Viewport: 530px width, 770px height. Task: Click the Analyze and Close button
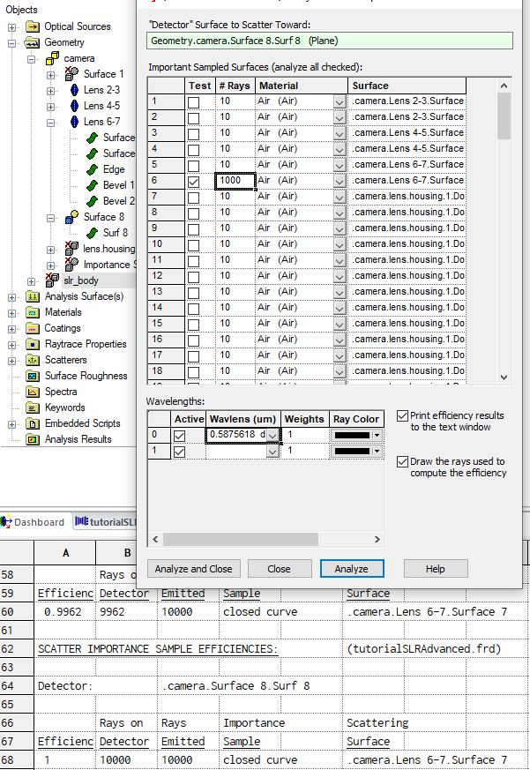coord(193,569)
